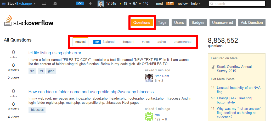This screenshot has width=271, height=121.
Task: Switch to the frequent tab
Action: [x=128, y=42]
